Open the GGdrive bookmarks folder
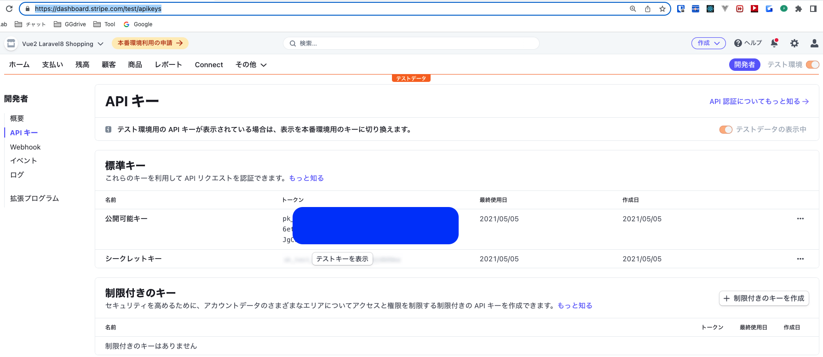Image resolution: width=823 pixels, height=357 pixels. point(70,24)
